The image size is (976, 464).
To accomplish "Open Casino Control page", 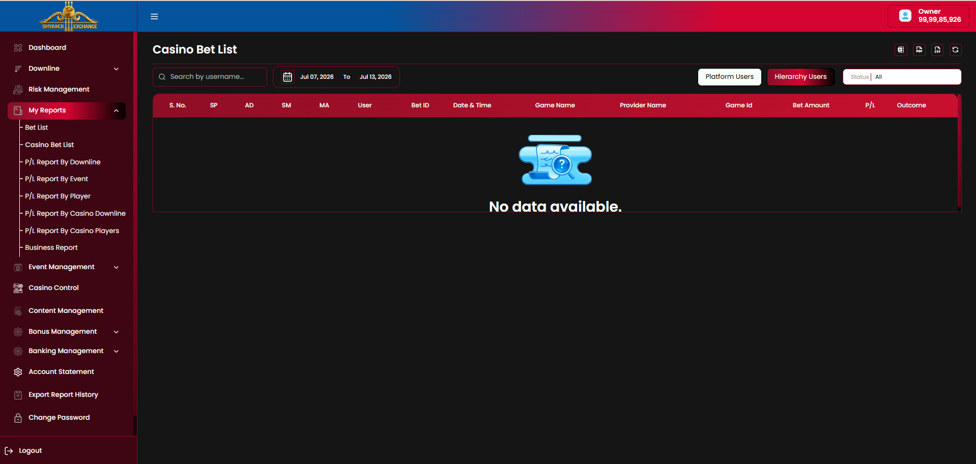I will pos(53,288).
